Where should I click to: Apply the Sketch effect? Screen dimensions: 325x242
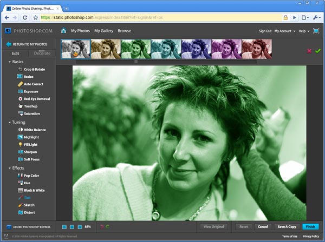[28, 205]
